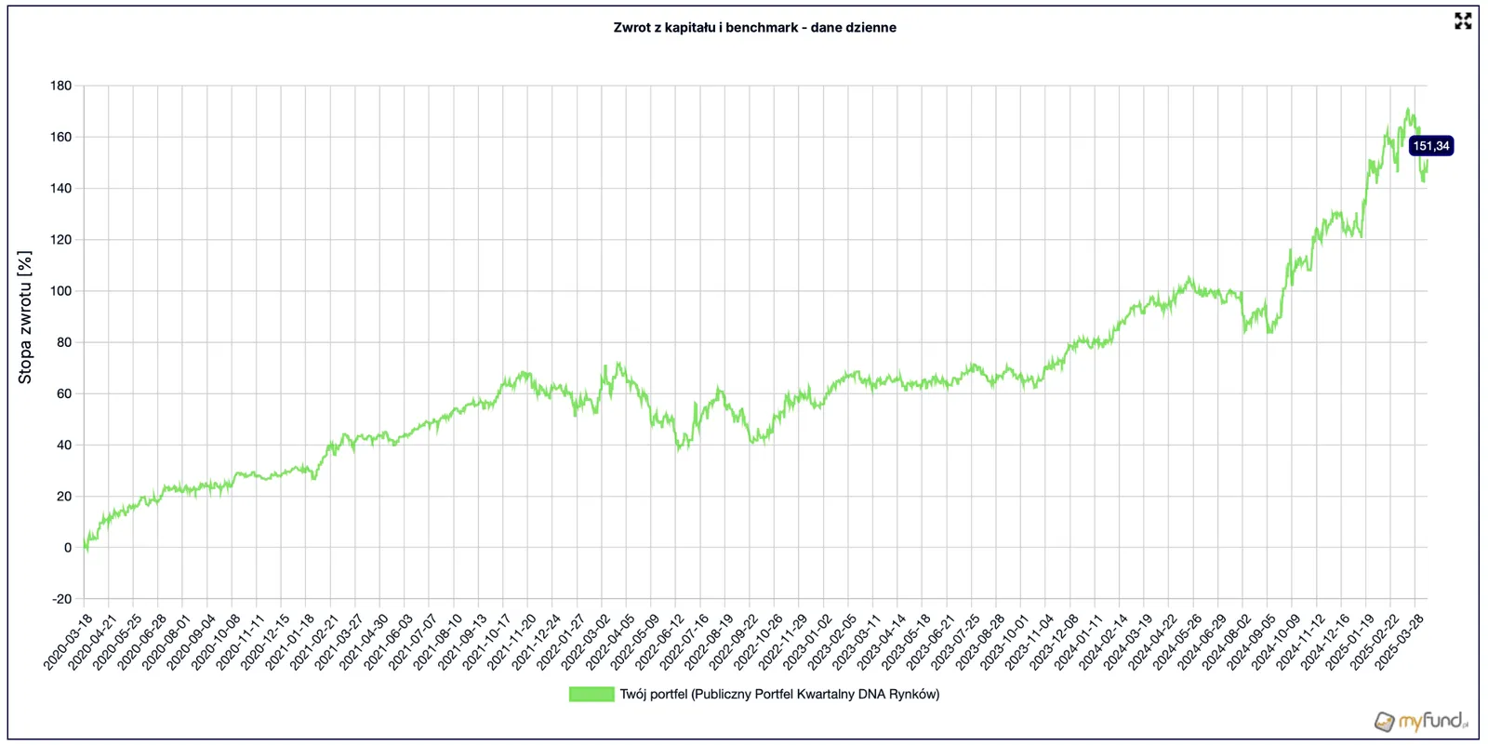Click the 2020-03-18 date label

(x=68, y=642)
